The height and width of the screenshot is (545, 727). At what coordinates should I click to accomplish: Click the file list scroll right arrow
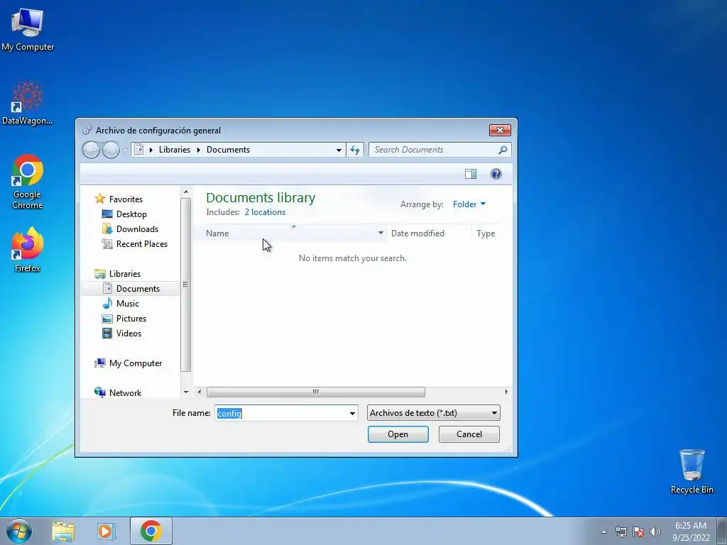coord(505,392)
